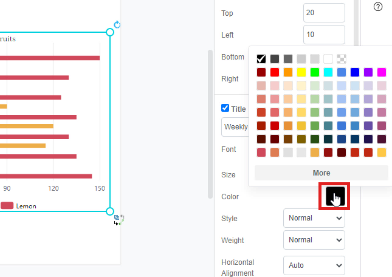Select the yellow color swatch
The image size is (392, 277).
click(x=301, y=72)
